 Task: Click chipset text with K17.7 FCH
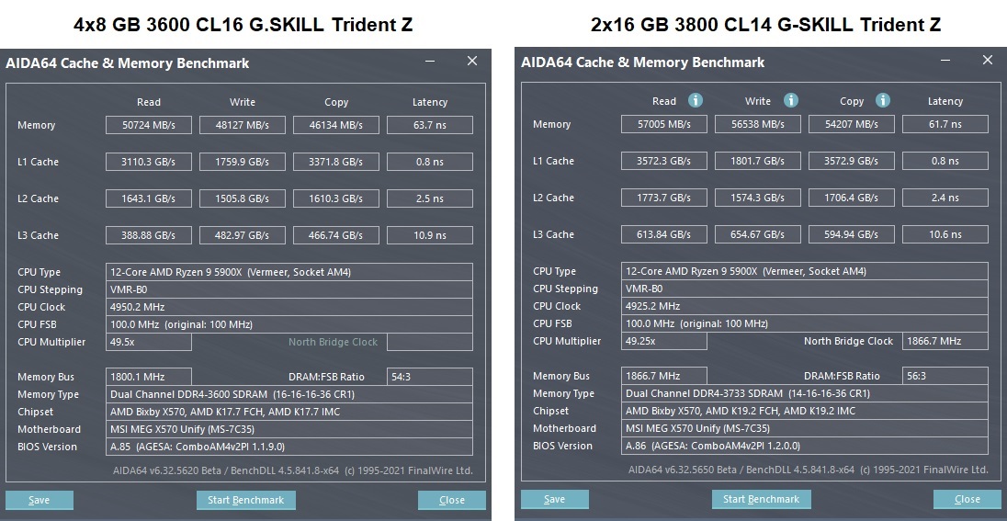tap(289, 411)
